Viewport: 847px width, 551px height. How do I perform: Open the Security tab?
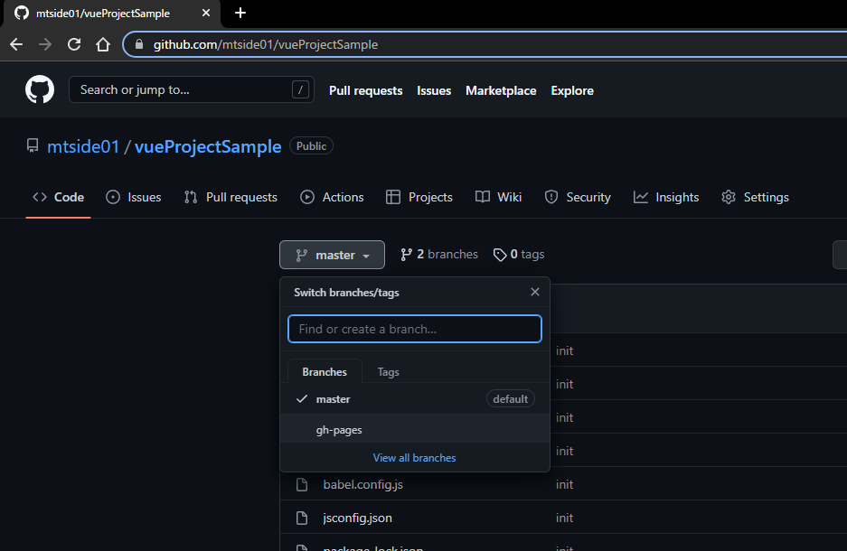(x=578, y=198)
